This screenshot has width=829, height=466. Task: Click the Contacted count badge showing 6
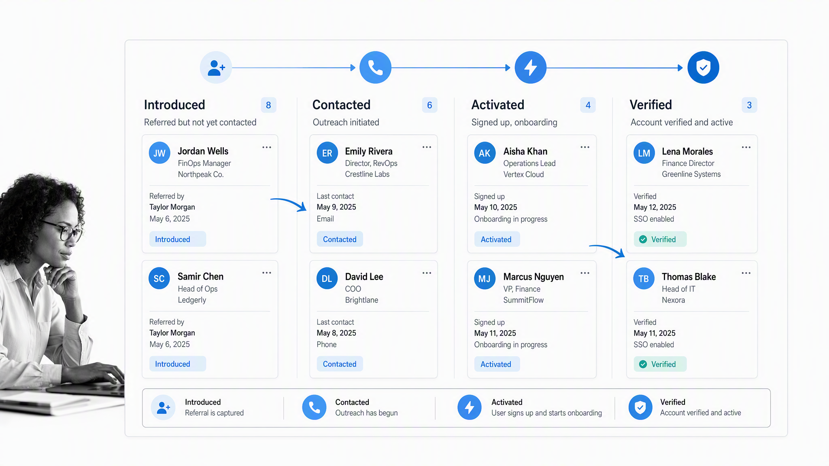[x=429, y=105]
